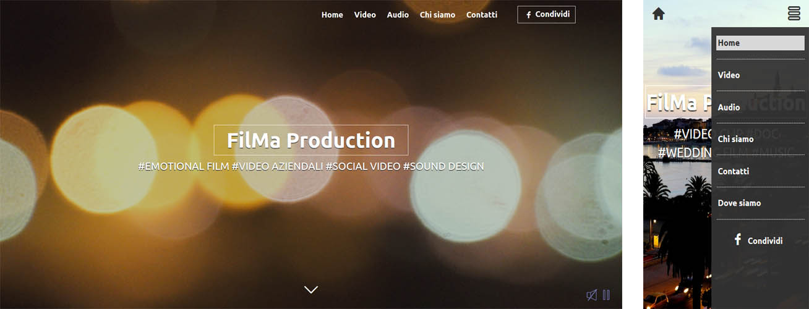
Task: Open Contatti in top navigation
Action: [482, 15]
